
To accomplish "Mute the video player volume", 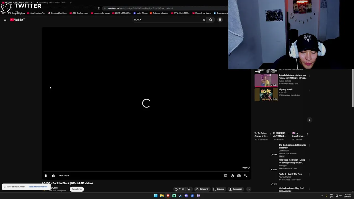I will click(x=53, y=176).
